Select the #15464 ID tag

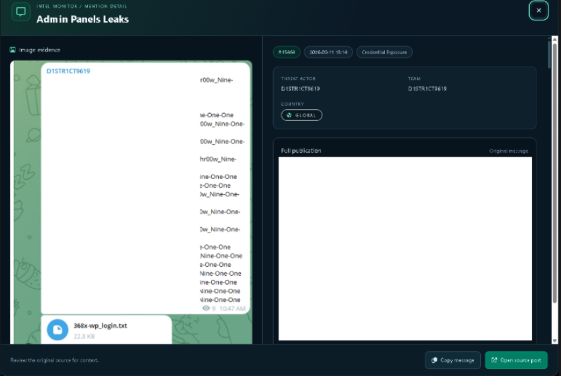point(286,52)
